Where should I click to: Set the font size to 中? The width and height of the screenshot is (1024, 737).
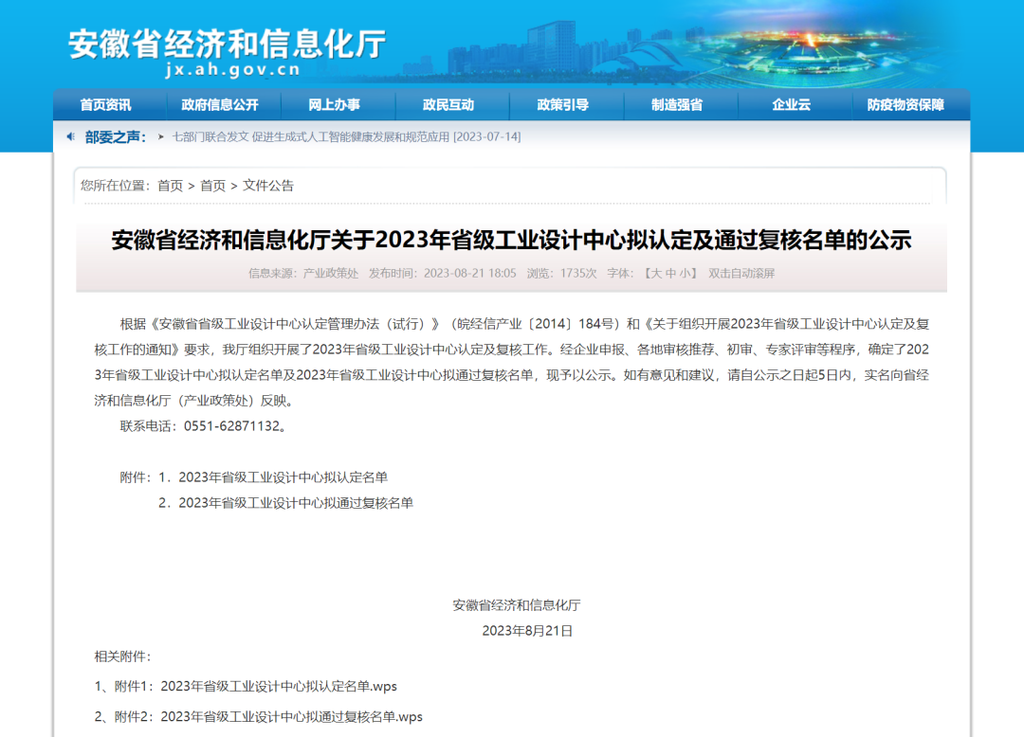[x=670, y=273]
